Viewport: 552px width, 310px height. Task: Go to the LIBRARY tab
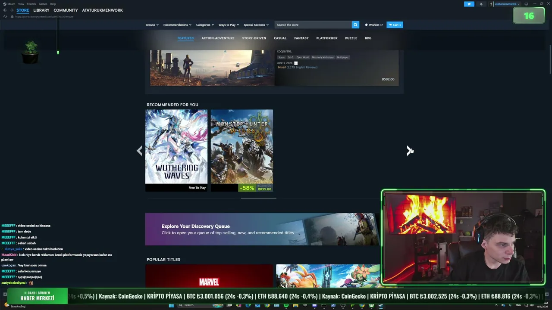tap(41, 10)
